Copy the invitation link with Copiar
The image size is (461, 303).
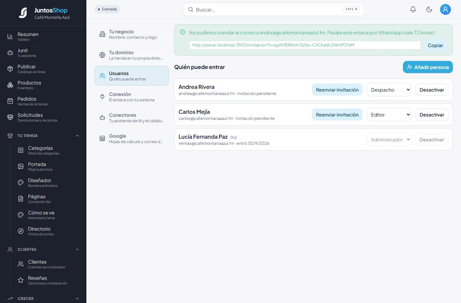pyautogui.click(x=435, y=45)
